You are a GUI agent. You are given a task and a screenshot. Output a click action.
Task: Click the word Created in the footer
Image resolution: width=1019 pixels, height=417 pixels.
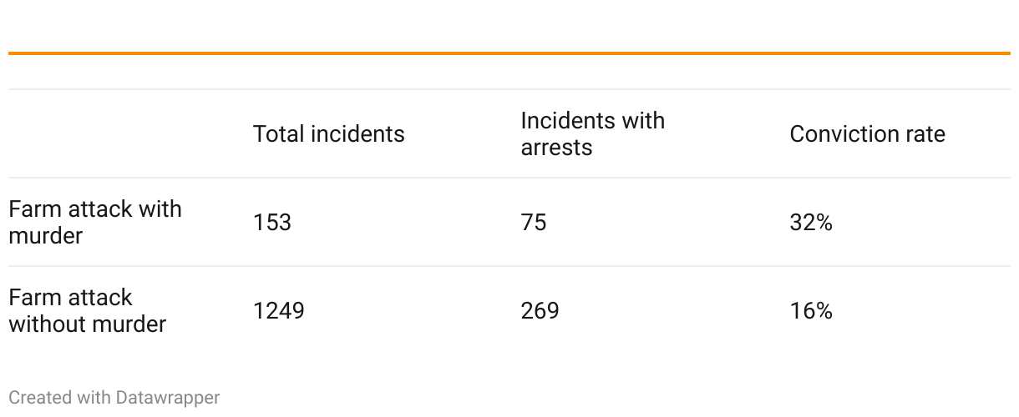40,398
